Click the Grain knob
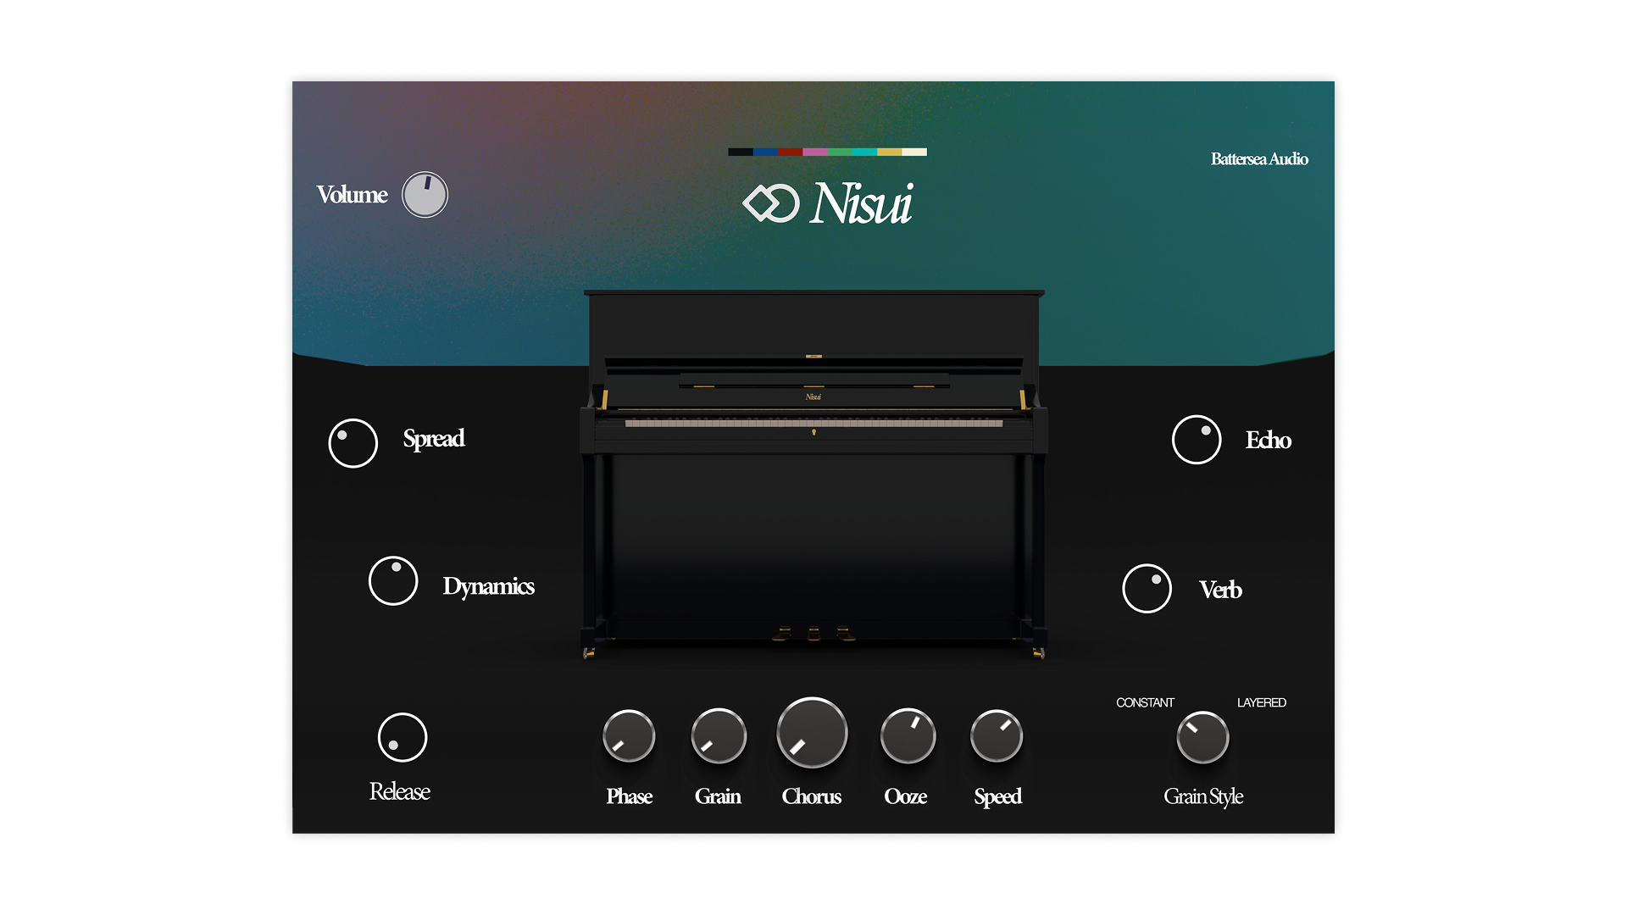 (x=719, y=735)
